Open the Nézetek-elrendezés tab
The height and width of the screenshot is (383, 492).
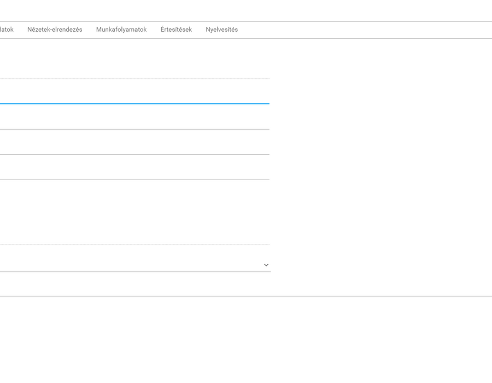(x=55, y=30)
